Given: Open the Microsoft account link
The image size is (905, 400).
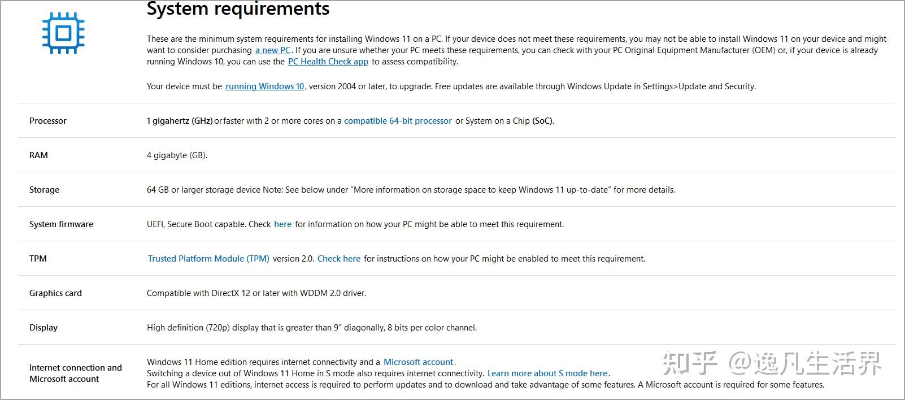Looking at the screenshot, I should click(x=419, y=362).
